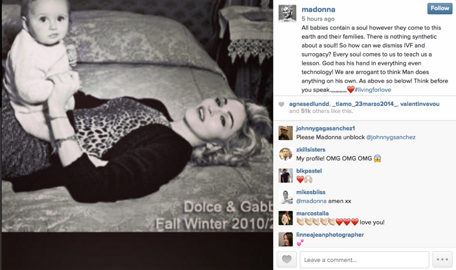Open the #livingforlove hashtag link
456x270 pixels.
373,90
